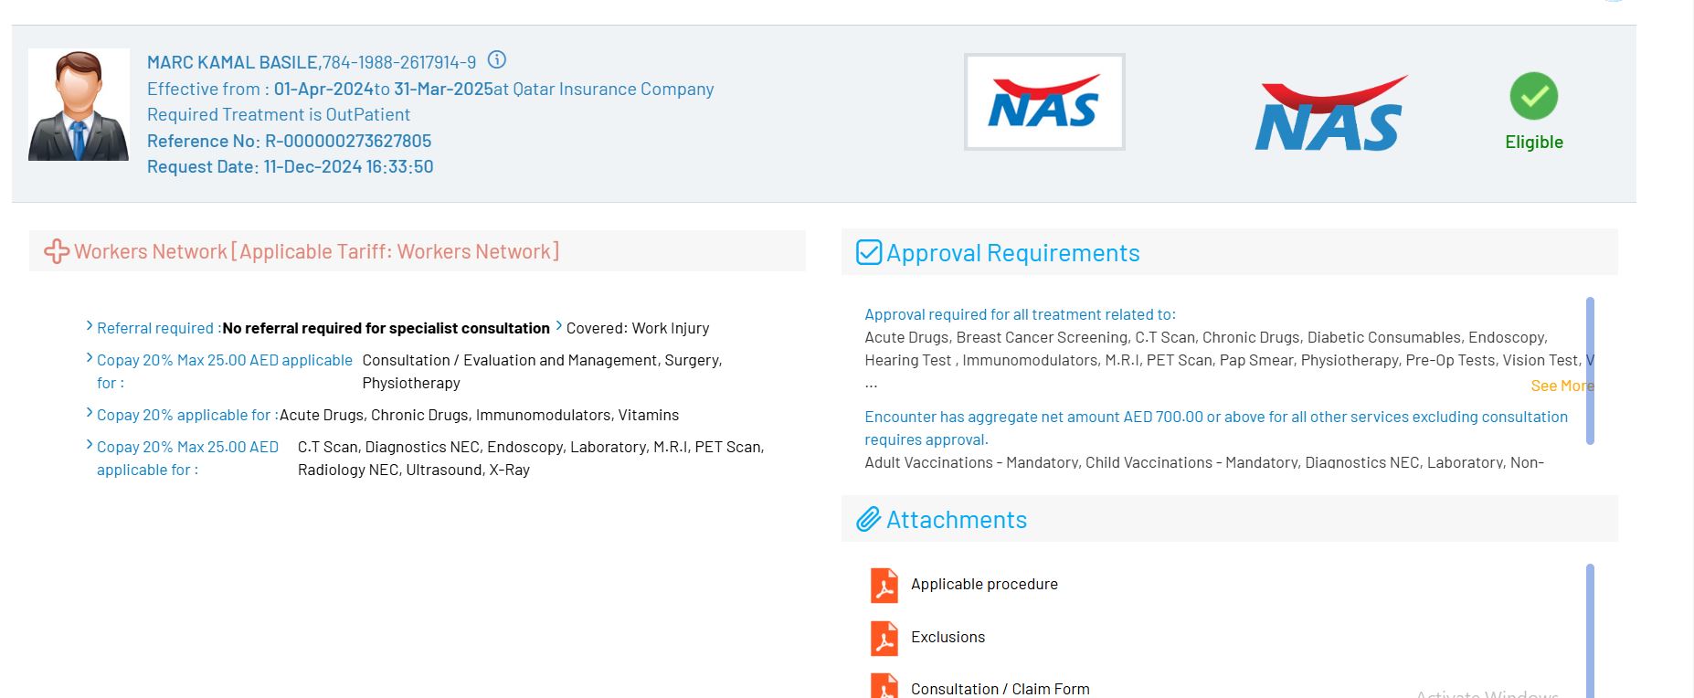1694x698 pixels.
Task: Click the Attachments paperclip icon
Action: (868, 520)
